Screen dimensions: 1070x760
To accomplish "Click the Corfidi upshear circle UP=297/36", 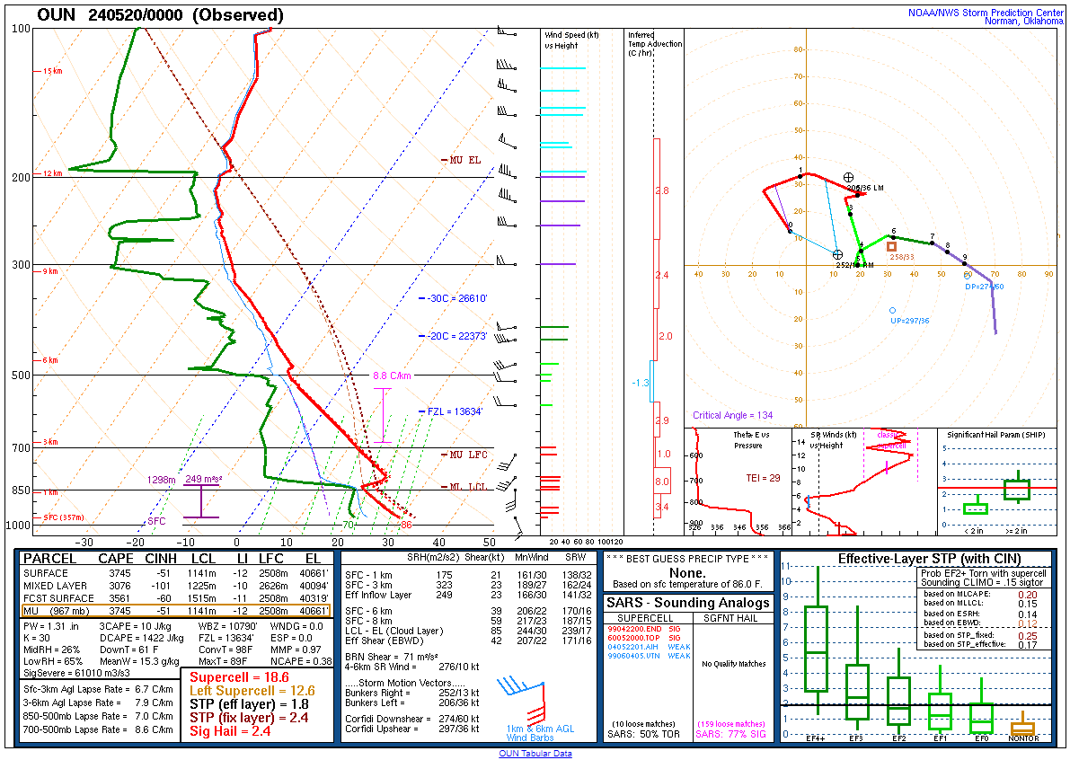I will (892, 310).
